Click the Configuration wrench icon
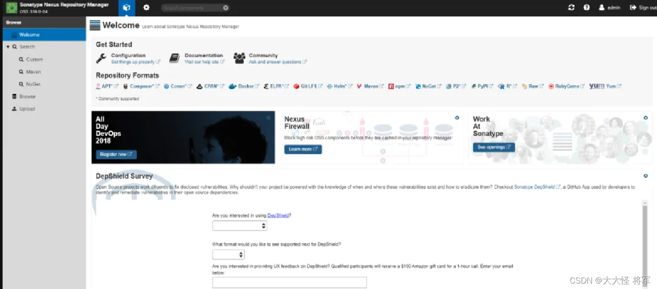The image size is (657, 289). (x=101, y=58)
